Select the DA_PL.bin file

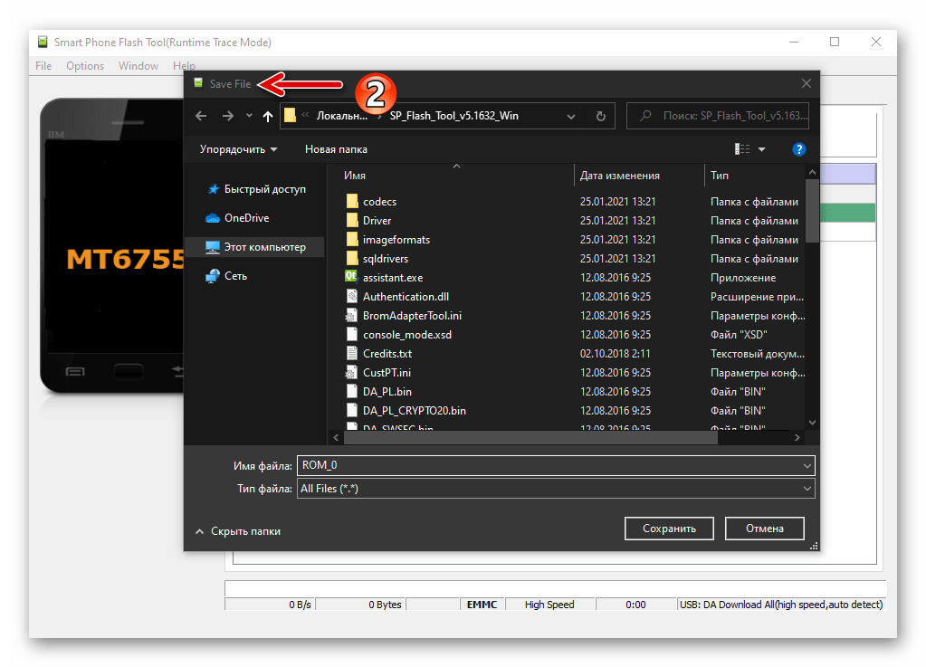[x=387, y=391]
